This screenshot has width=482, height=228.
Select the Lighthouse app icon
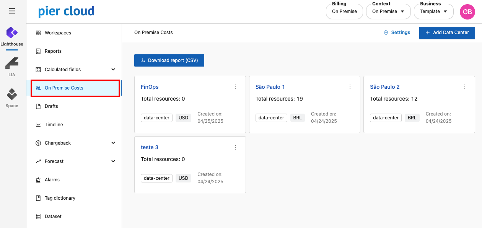12,33
